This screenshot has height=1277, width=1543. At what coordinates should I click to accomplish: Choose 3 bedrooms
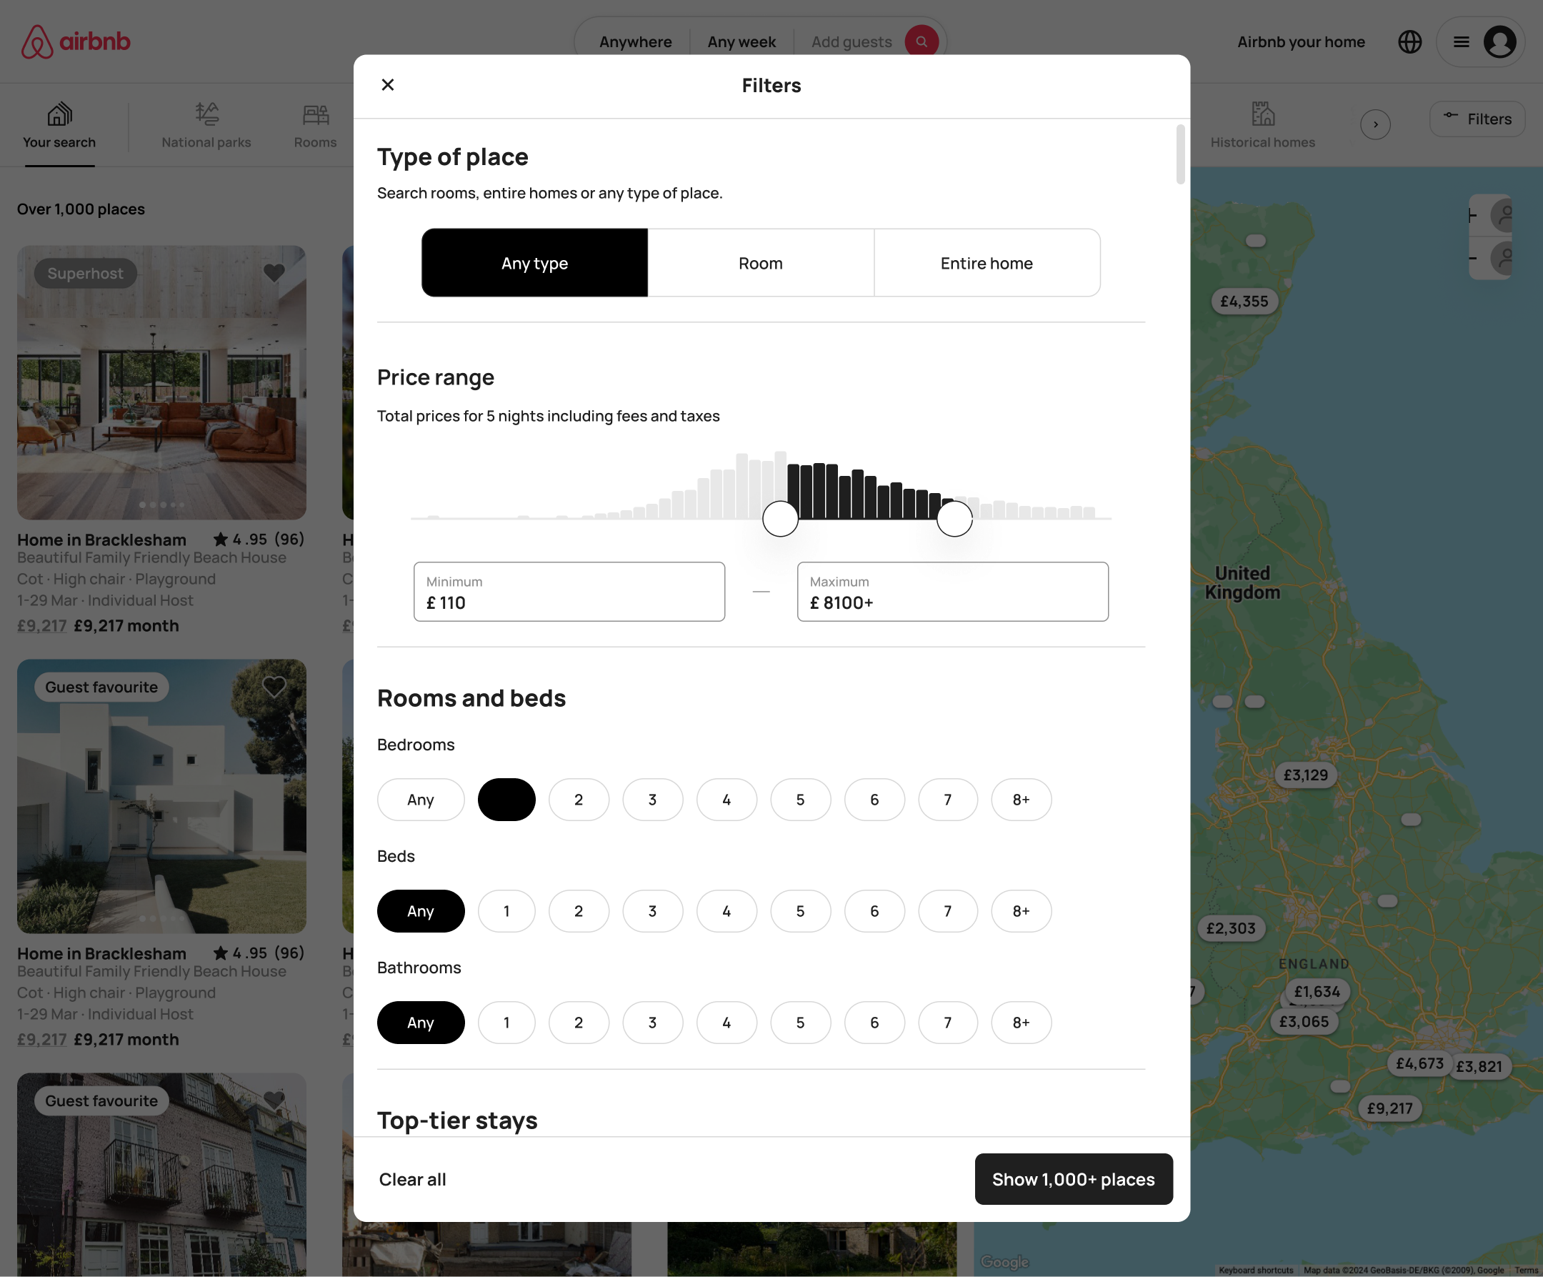[651, 799]
